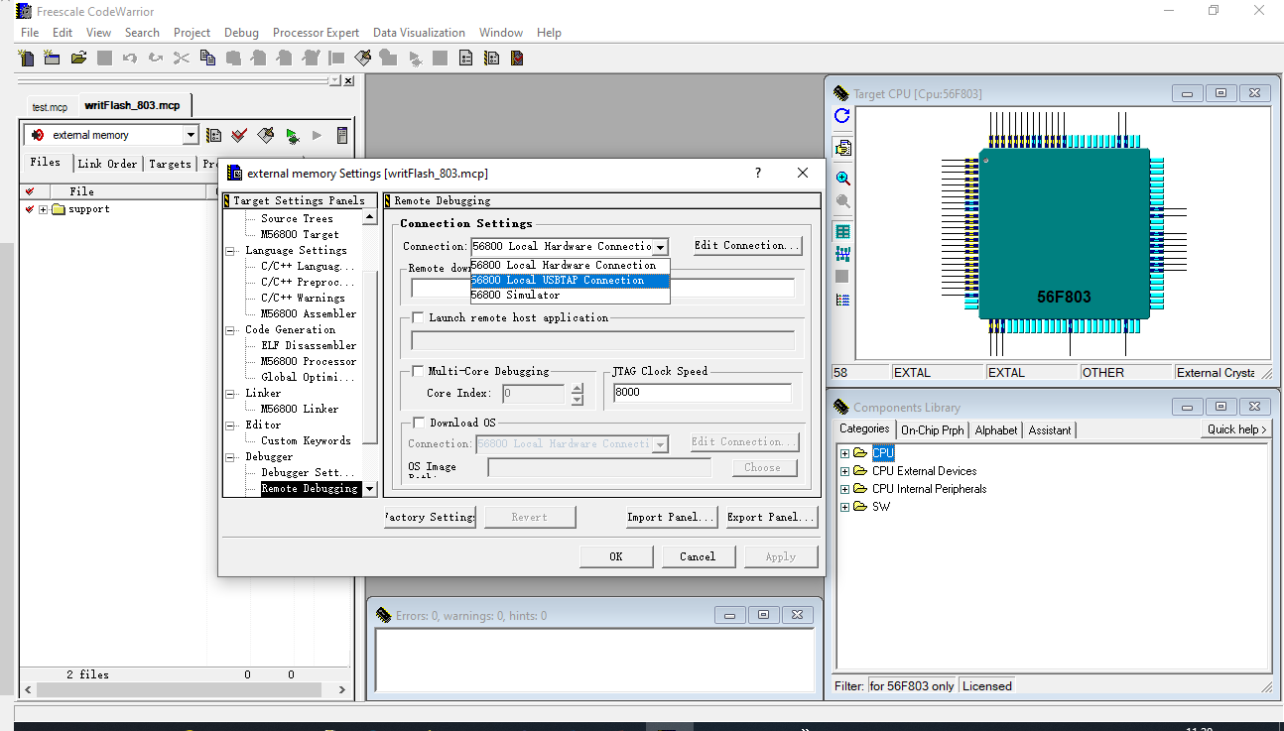Close the project panel with the small X
1284x731 pixels.
tap(349, 80)
